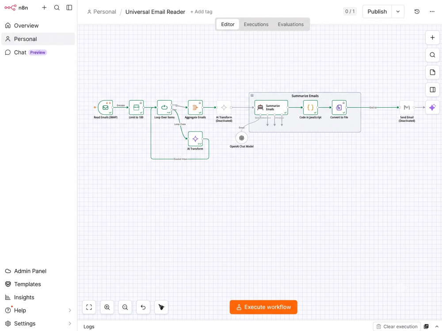The height and width of the screenshot is (331, 442).
Task: Open Publish dropdown arrow
Action: pos(398,11)
